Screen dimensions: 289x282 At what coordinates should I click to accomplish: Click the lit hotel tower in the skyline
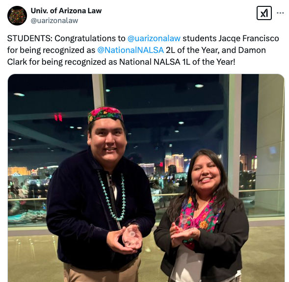pos(174,163)
